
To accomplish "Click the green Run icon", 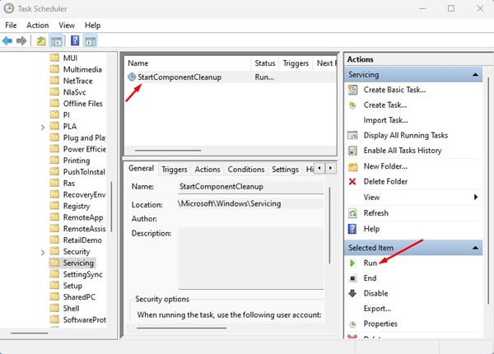I will tap(353, 263).
